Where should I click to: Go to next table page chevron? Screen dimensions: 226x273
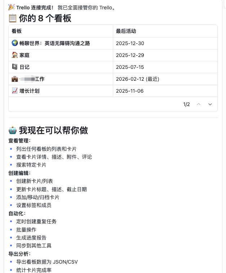(210, 104)
